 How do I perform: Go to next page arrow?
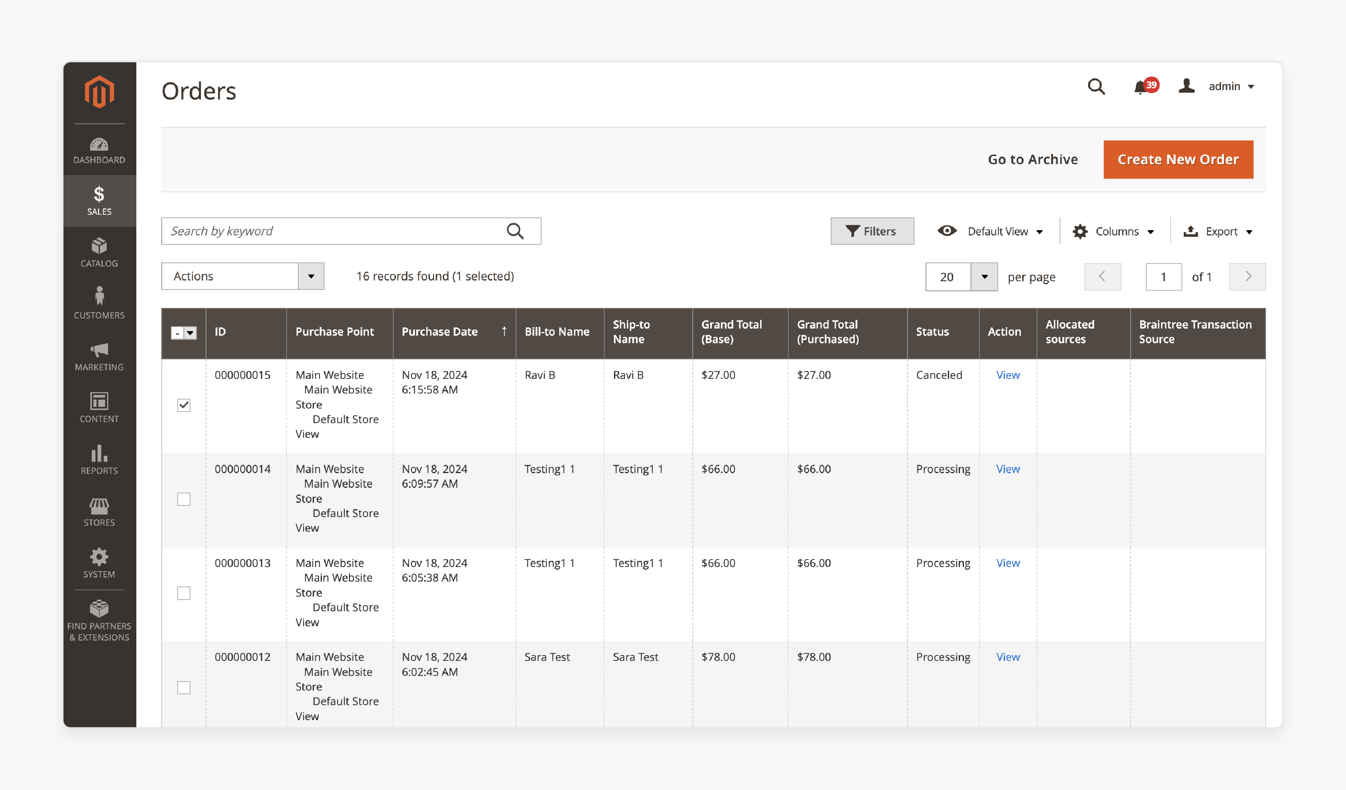point(1247,277)
